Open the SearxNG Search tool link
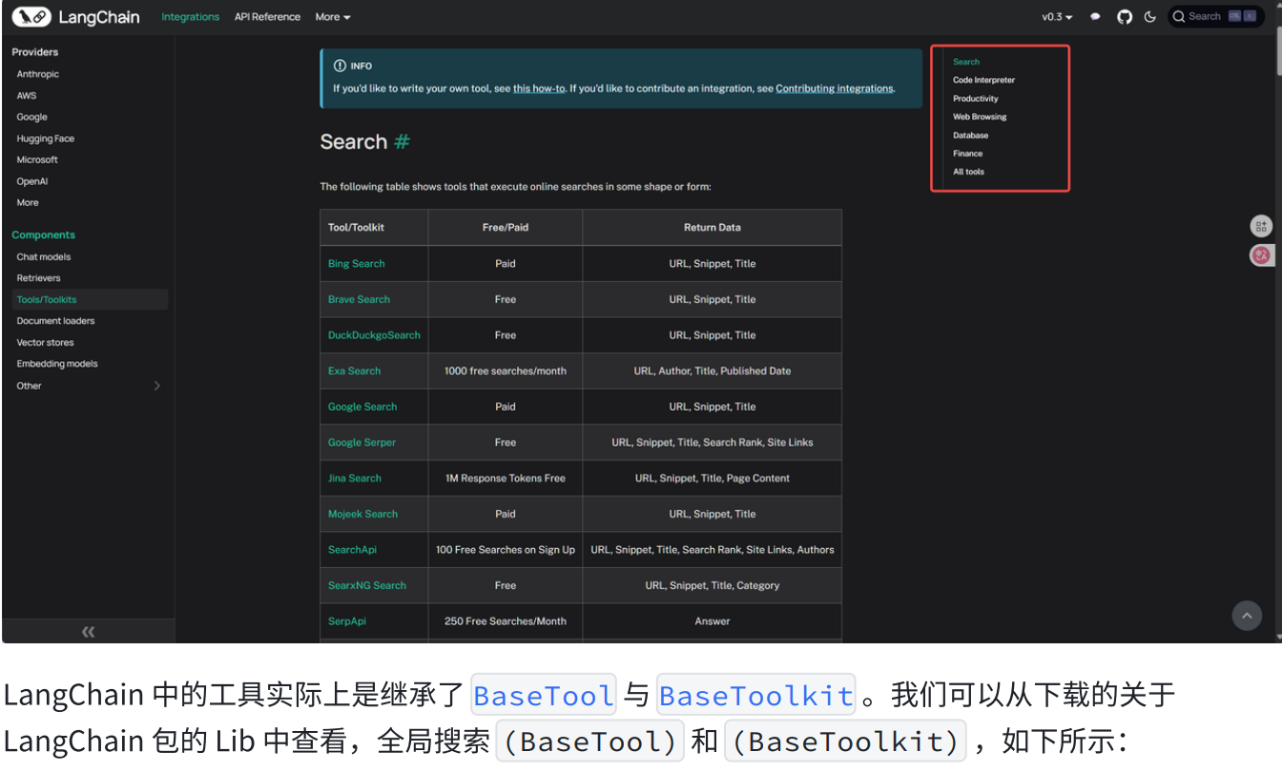 (x=367, y=585)
